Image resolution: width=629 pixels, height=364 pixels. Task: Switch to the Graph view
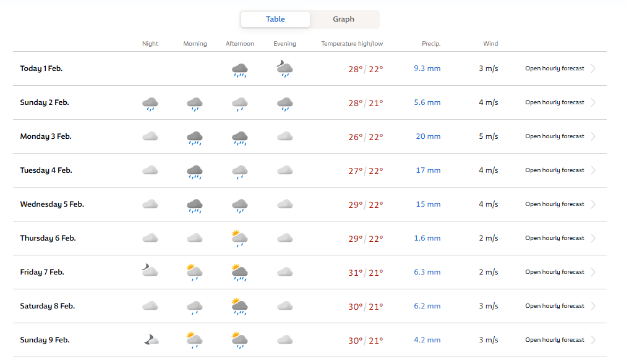(343, 19)
